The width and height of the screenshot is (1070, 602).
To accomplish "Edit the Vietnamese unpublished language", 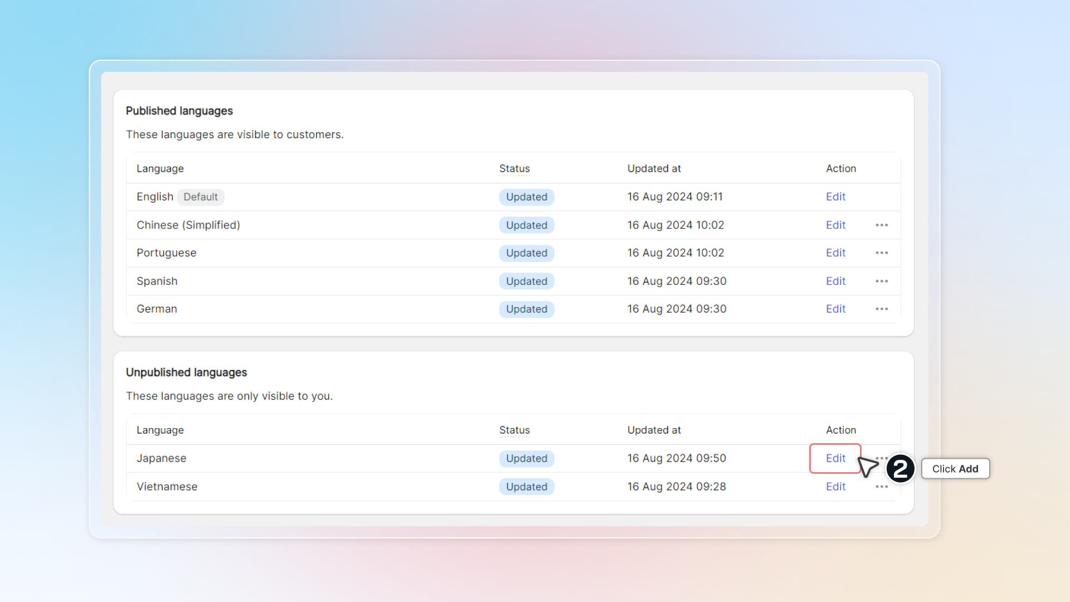I will point(835,487).
